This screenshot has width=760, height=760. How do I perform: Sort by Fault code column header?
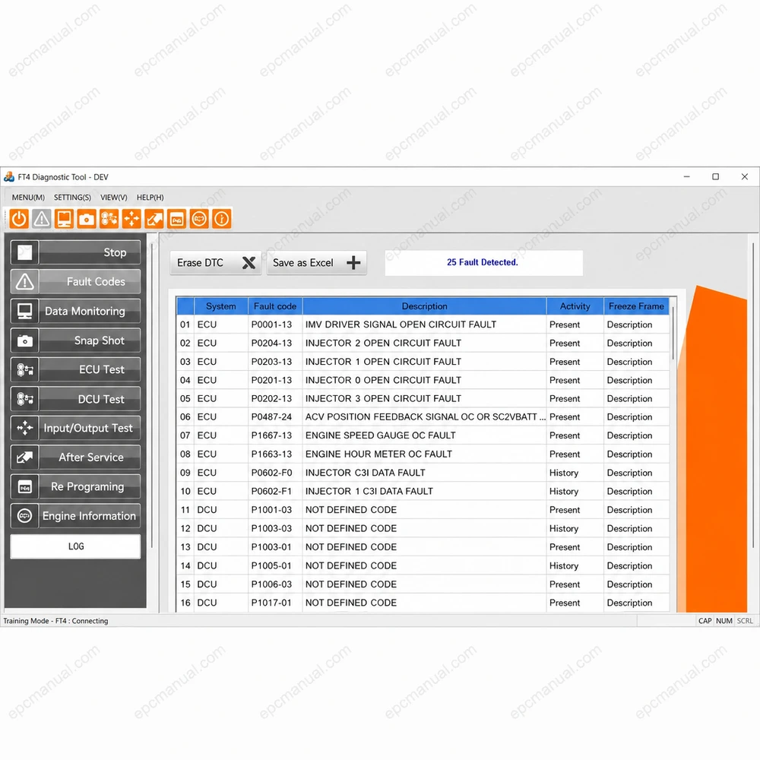point(275,306)
